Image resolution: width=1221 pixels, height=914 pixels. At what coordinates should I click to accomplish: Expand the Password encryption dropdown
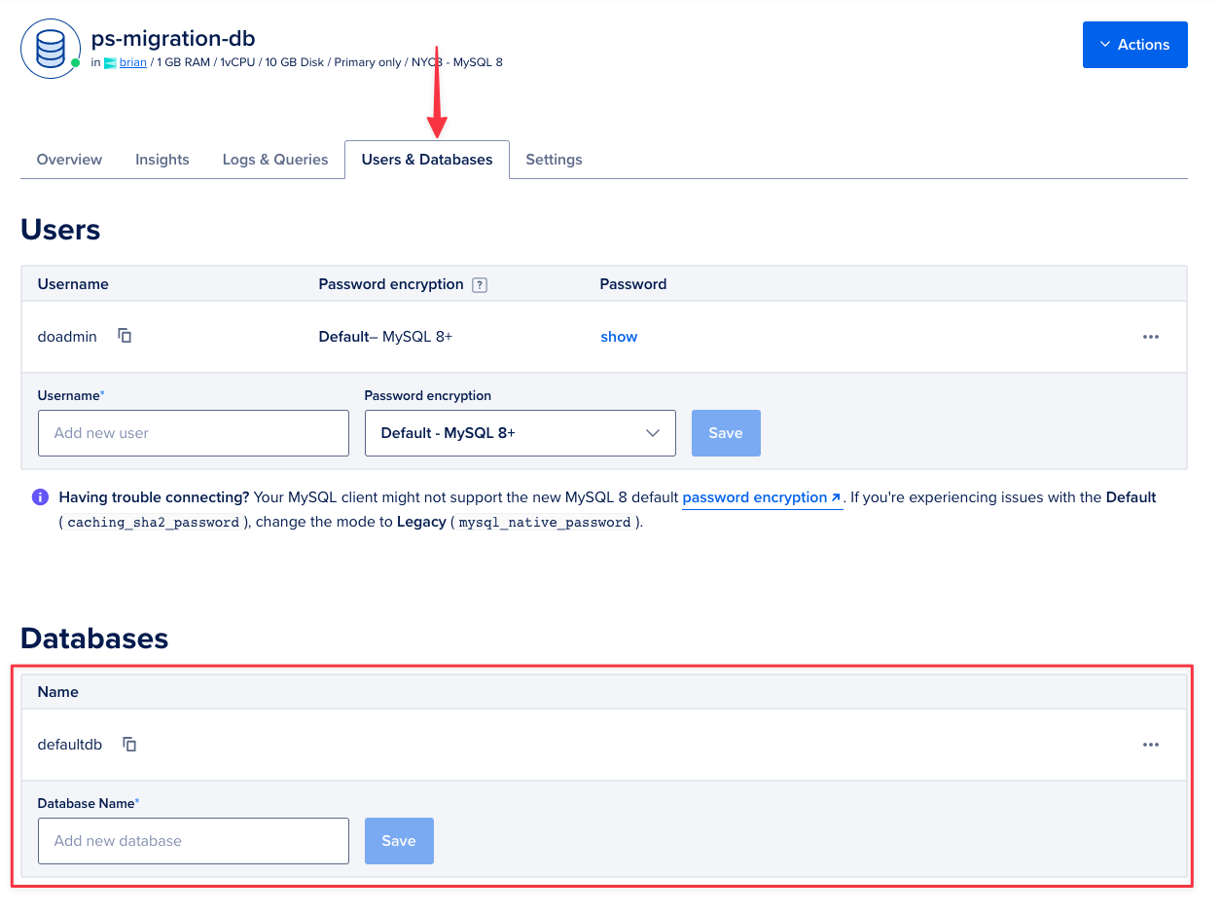[x=520, y=433]
